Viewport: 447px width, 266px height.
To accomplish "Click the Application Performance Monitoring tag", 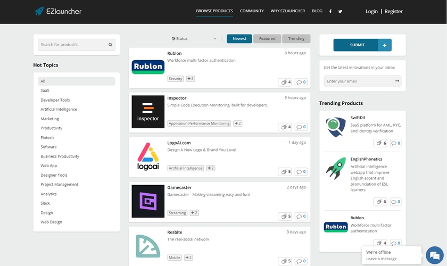I will coord(199,123).
